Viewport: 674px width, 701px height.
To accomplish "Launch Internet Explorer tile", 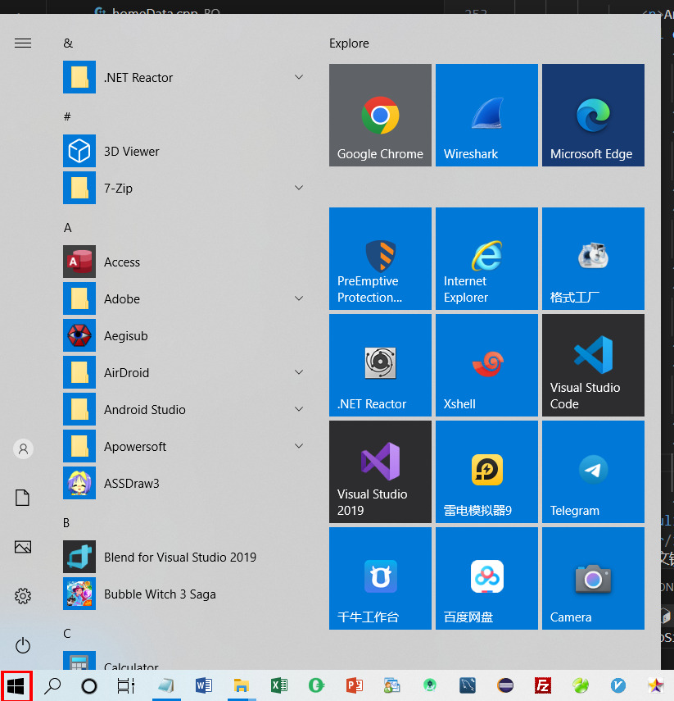I will coord(486,258).
